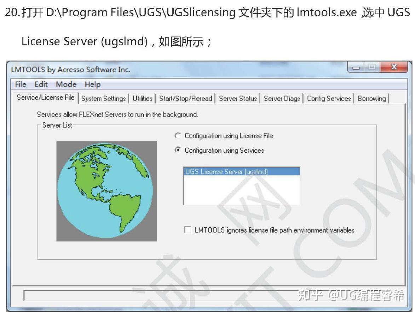Select Configuration using Services option

click(x=178, y=150)
